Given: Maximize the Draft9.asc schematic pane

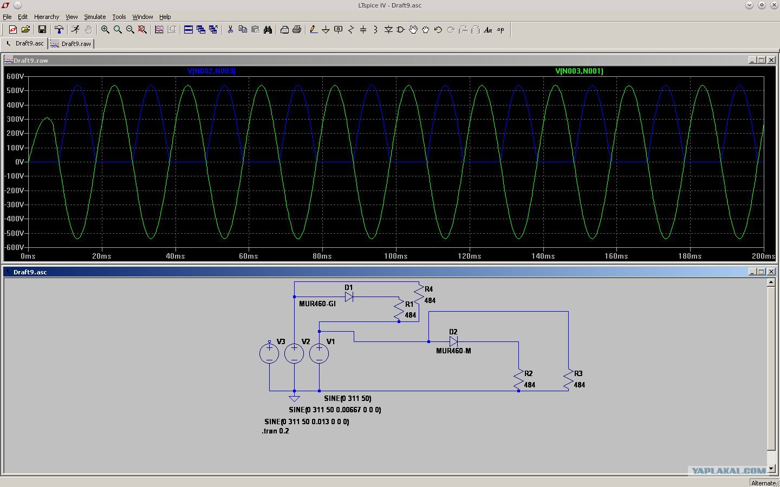Looking at the screenshot, I should [762, 272].
